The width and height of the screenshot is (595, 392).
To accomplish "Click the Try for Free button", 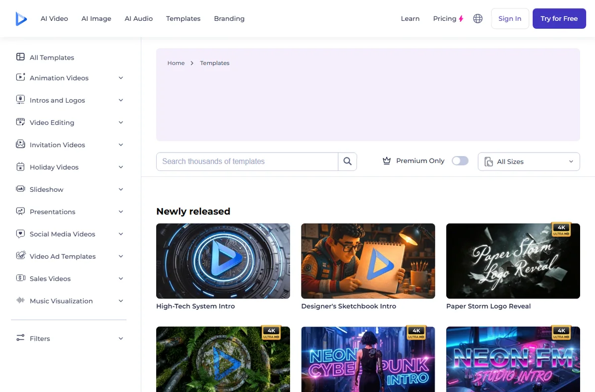I will pos(559,19).
